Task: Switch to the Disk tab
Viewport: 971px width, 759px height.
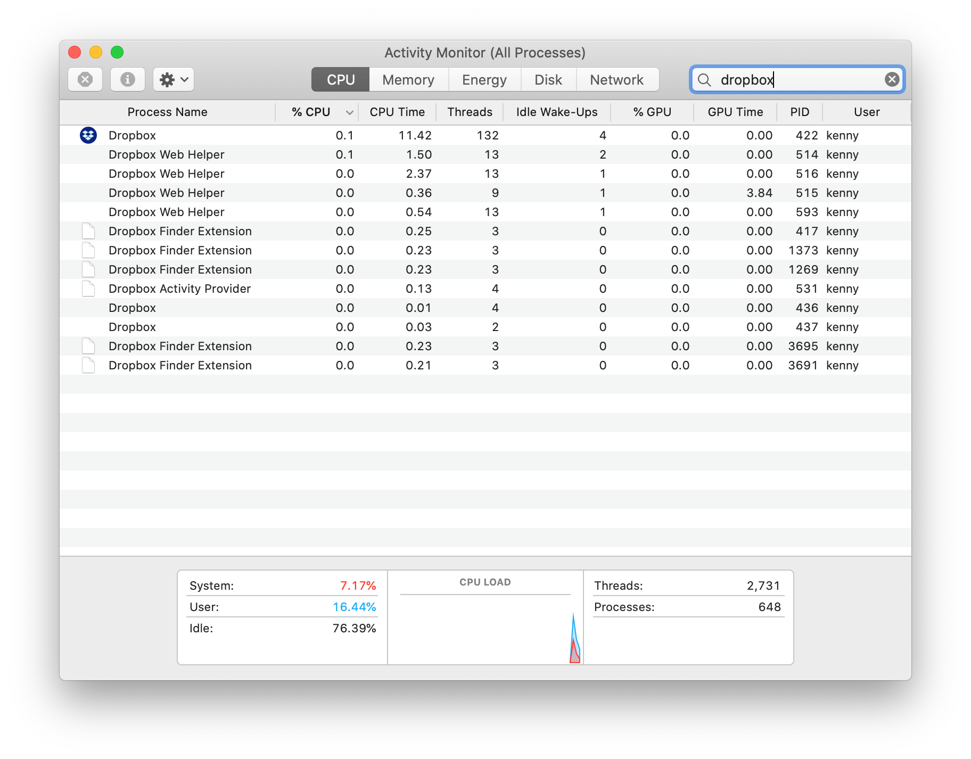Action: [548, 80]
